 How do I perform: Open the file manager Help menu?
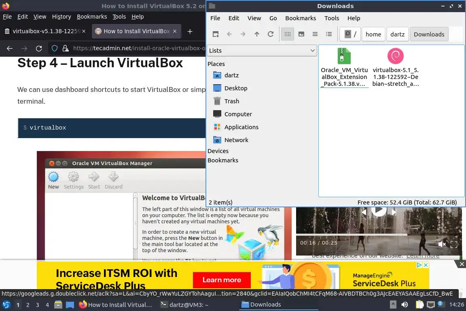tap(354, 18)
